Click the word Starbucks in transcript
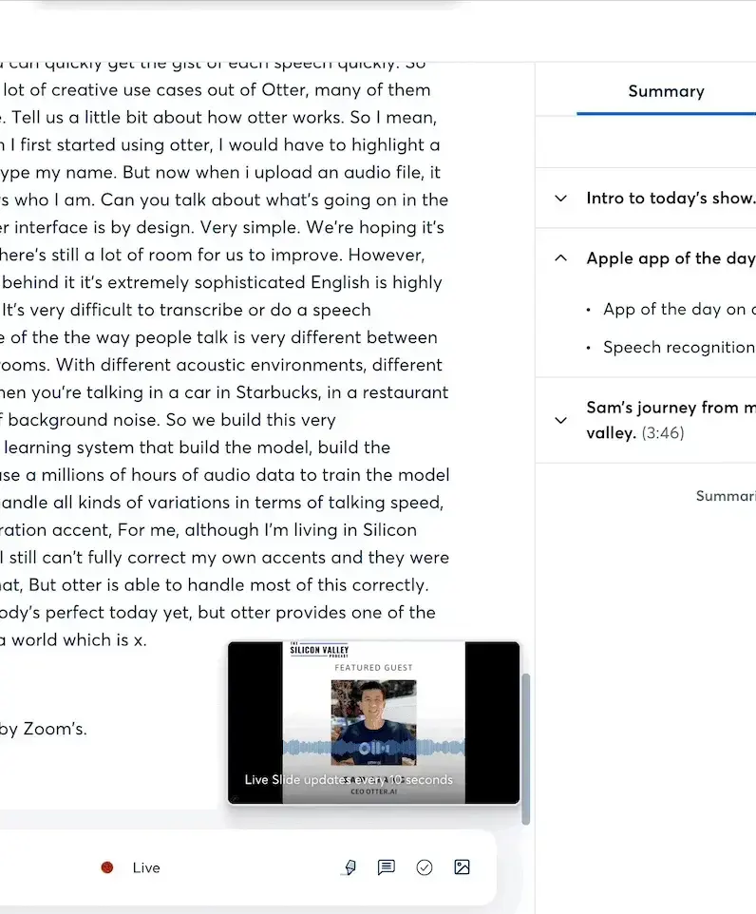756x914 pixels. click(277, 392)
